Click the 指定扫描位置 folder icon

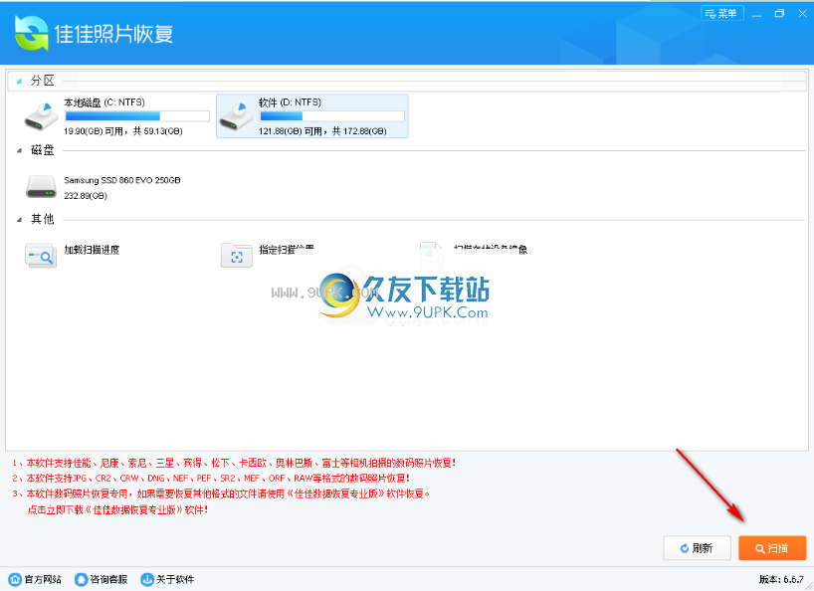[x=236, y=256]
